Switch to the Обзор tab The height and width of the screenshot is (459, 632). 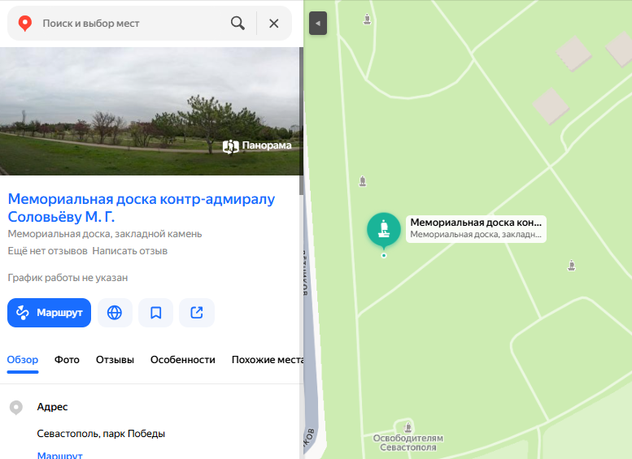(x=23, y=360)
